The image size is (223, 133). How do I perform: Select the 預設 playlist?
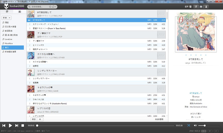tap(13, 22)
